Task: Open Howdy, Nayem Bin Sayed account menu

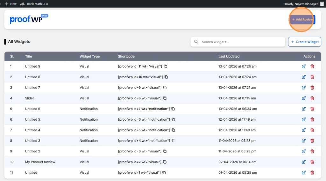Action: coord(303,4)
